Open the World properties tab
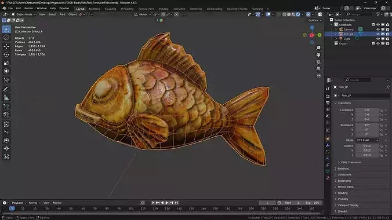The image size is (392, 220). pyautogui.click(x=328, y=123)
